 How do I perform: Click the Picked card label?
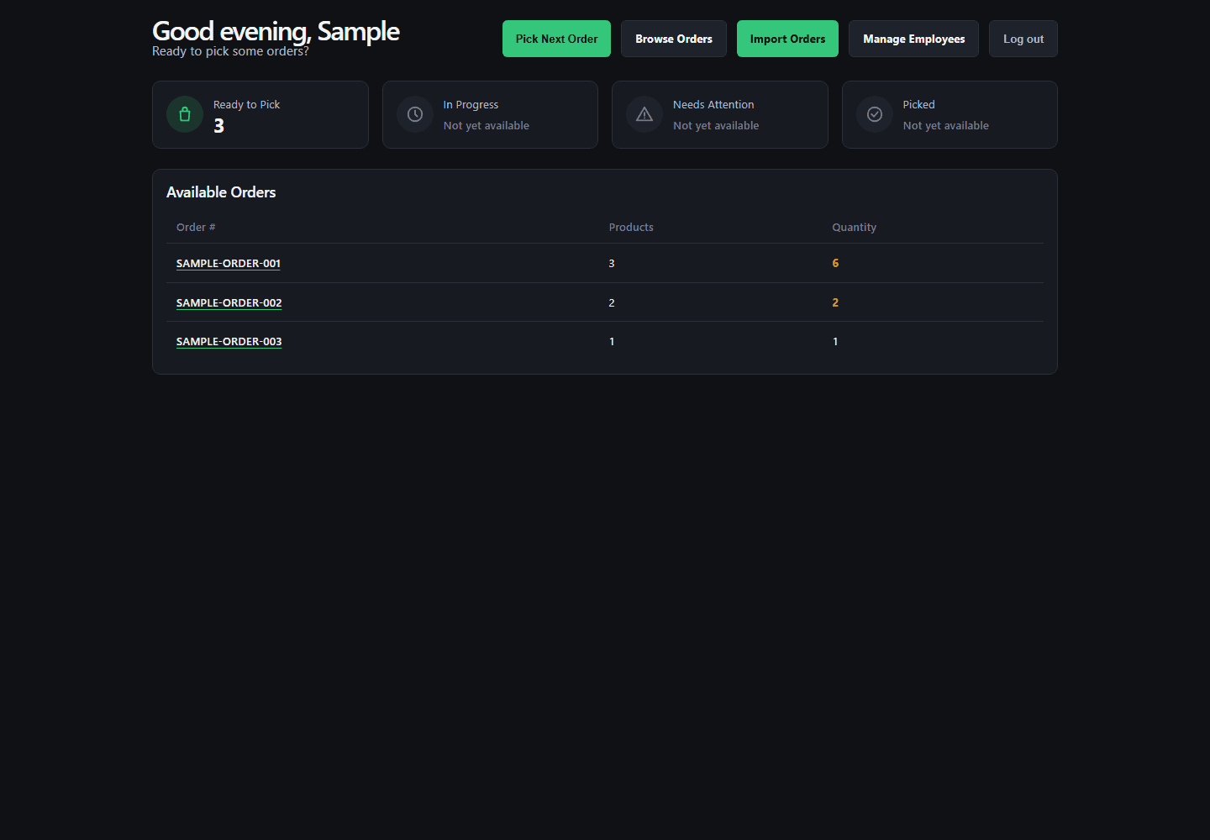(x=918, y=104)
